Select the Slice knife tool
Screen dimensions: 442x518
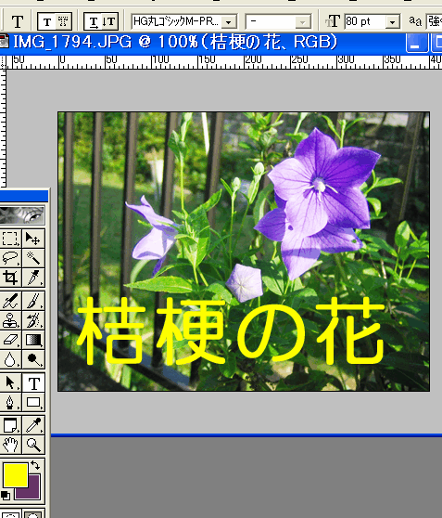pos(33,278)
